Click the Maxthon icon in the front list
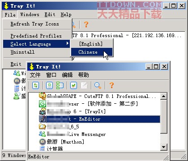Screen dimensions: 188x161 pyautogui.click(x=43, y=142)
